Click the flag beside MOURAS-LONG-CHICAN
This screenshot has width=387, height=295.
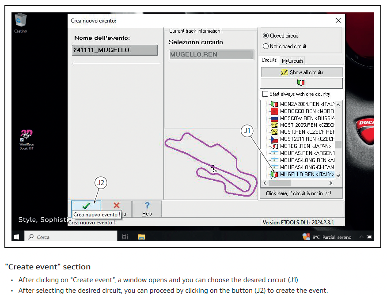274,167
